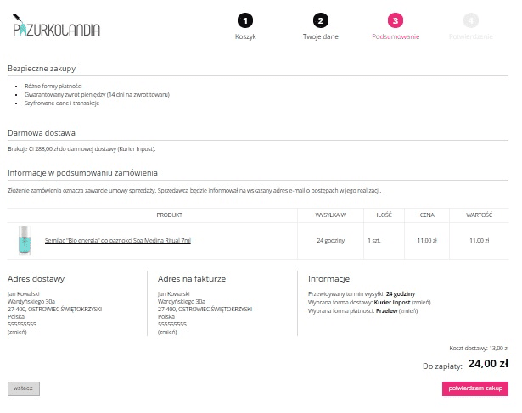This screenshot has height=413, width=522.
Task: Click the Potwierdzenie step label
Action: tap(471, 36)
